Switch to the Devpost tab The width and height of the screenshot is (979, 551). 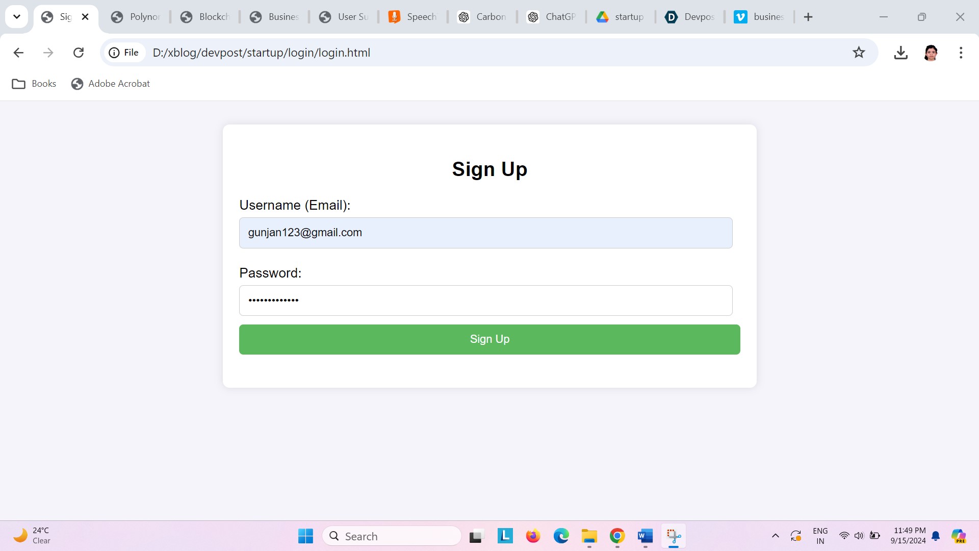pos(690,17)
